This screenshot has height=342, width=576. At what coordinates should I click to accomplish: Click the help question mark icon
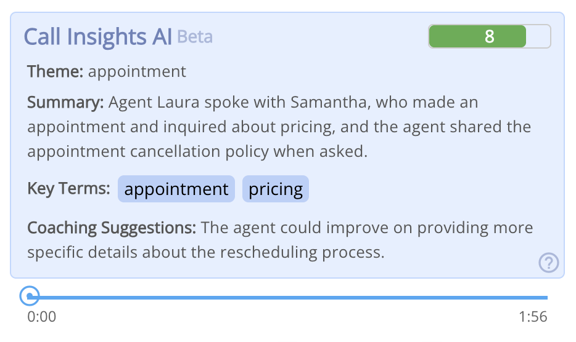pyautogui.click(x=549, y=263)
